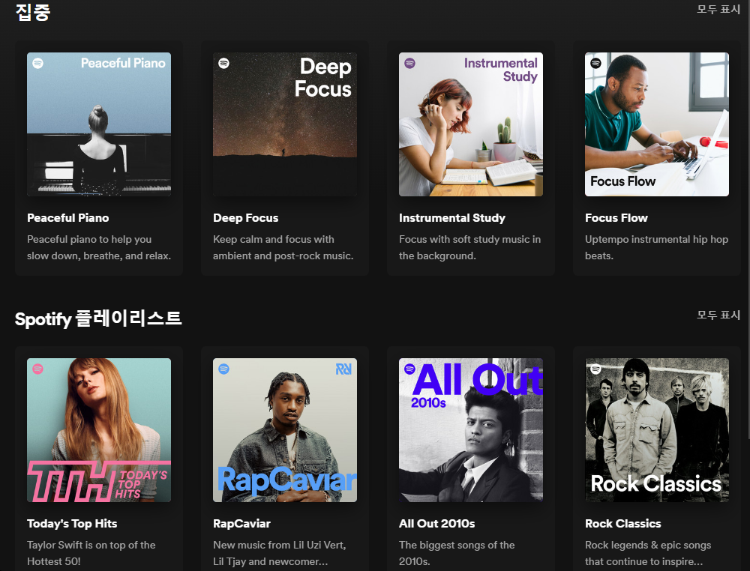Show all in Spotify 플레이리스트 section

click(718, 315)
